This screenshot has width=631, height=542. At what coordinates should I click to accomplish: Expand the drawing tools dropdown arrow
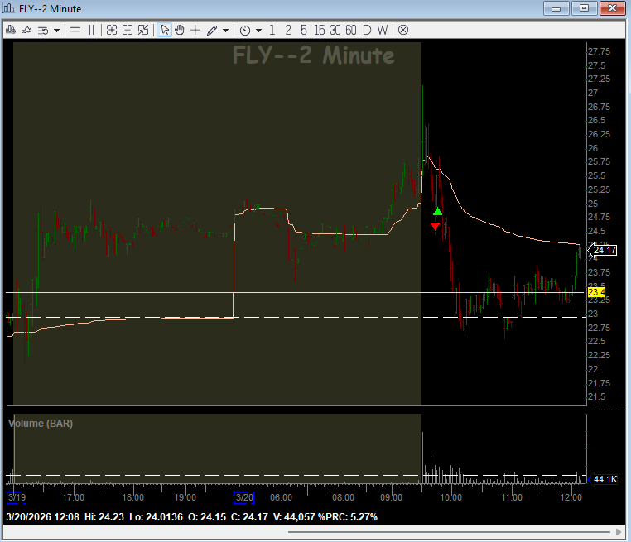[226, 31]
